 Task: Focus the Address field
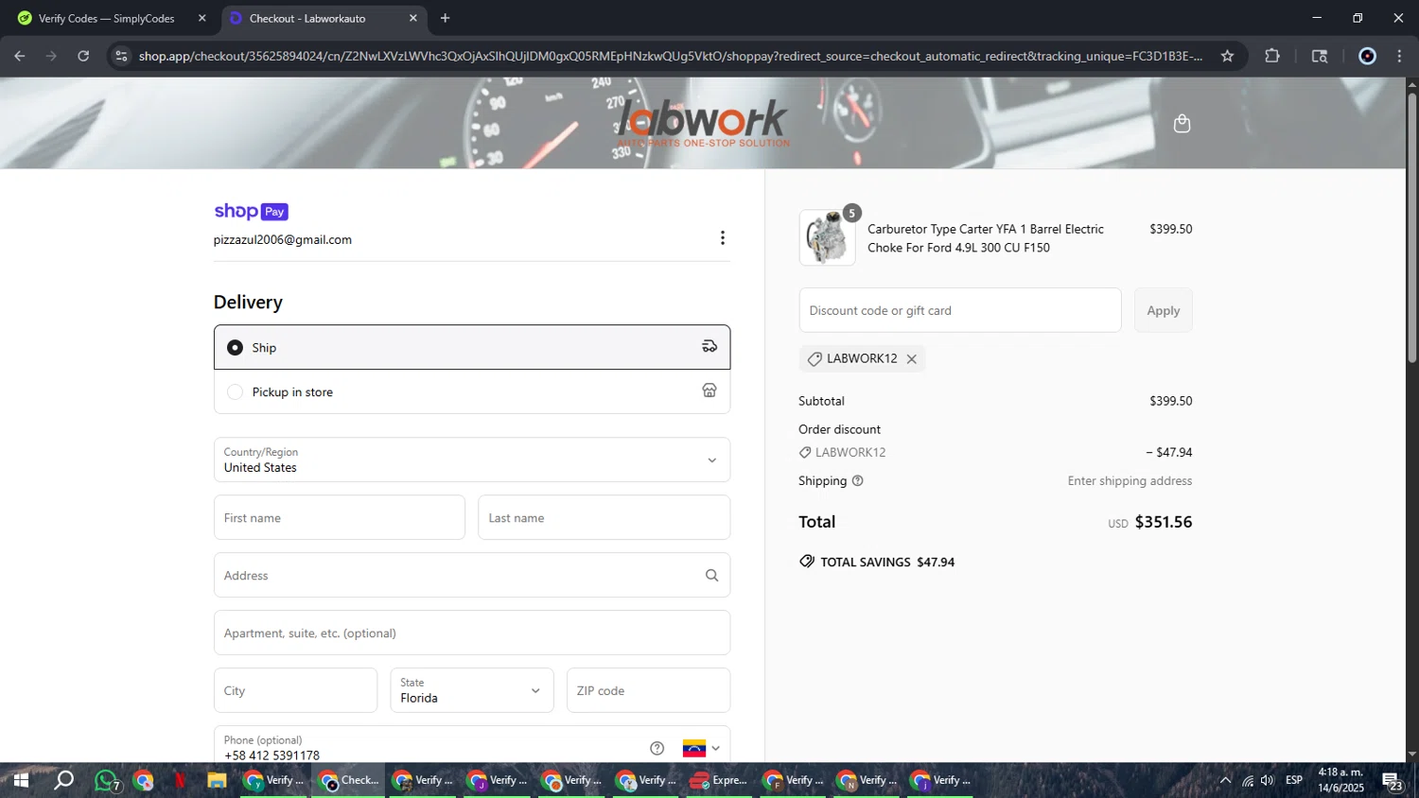coord(472,575)
